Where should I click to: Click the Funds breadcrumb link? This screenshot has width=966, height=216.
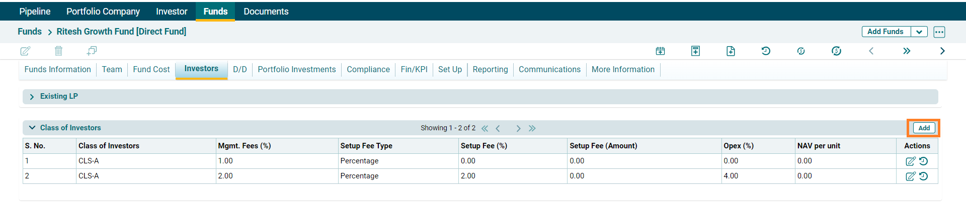(x=30, y=32)
